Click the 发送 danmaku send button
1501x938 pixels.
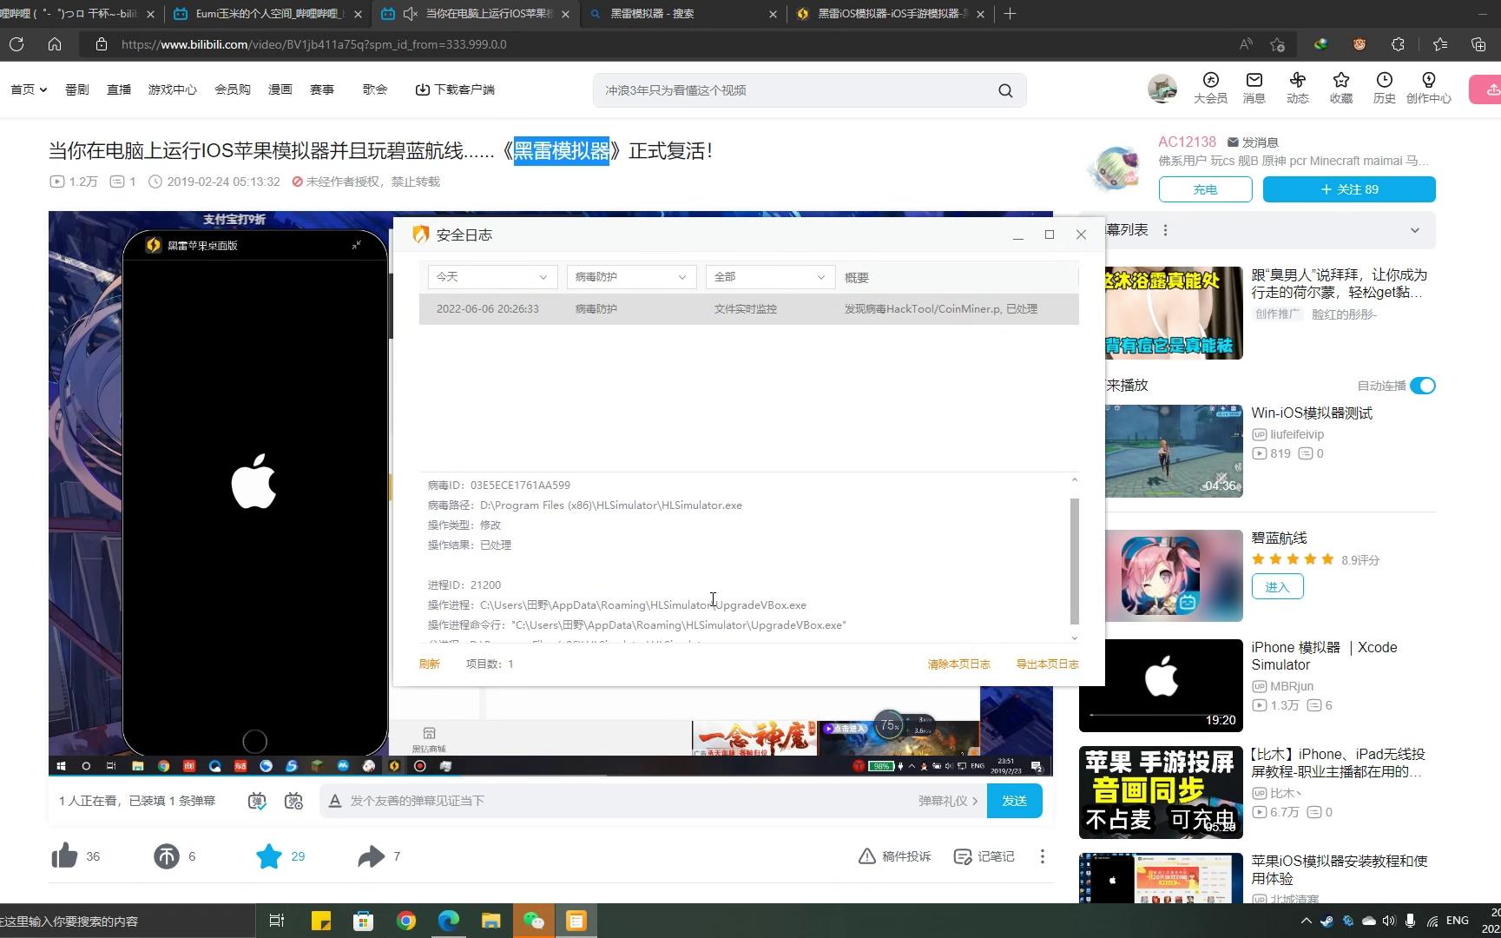(1015, 801)
